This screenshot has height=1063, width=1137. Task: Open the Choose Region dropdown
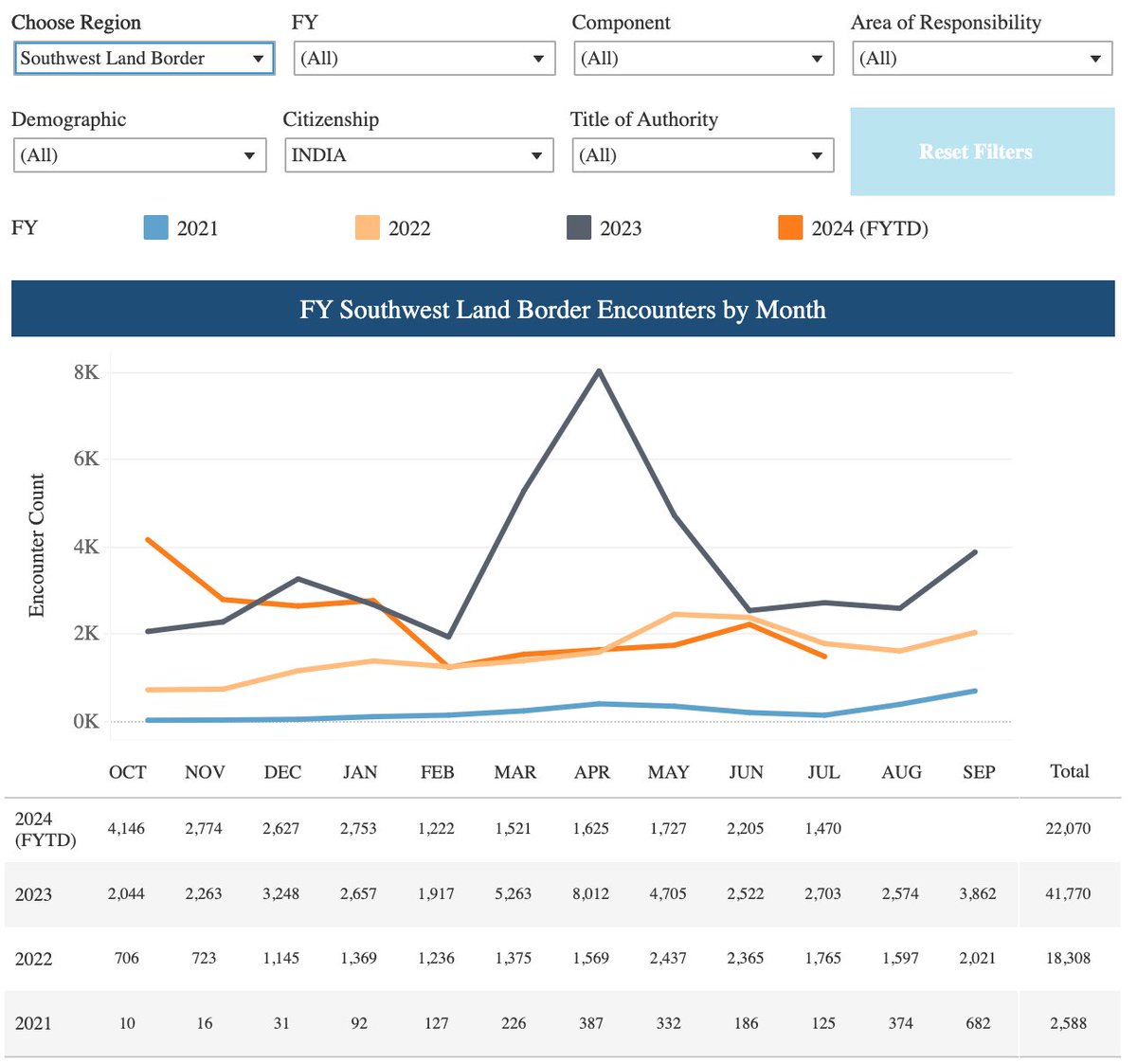144,59
